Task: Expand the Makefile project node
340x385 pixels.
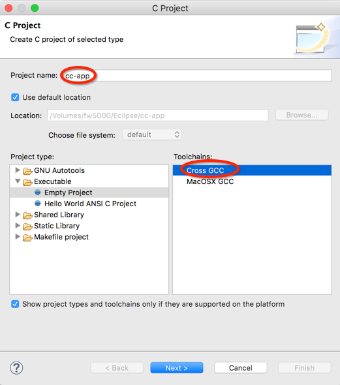Action: pos(18,236)
